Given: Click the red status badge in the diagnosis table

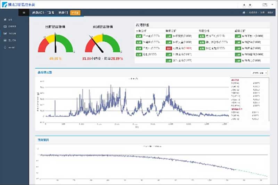Looking at the screenshot, I should point(169,48).
